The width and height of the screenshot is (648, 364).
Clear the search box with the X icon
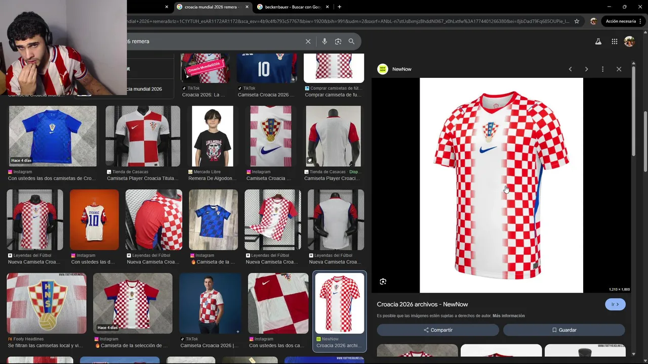(308, 41)
